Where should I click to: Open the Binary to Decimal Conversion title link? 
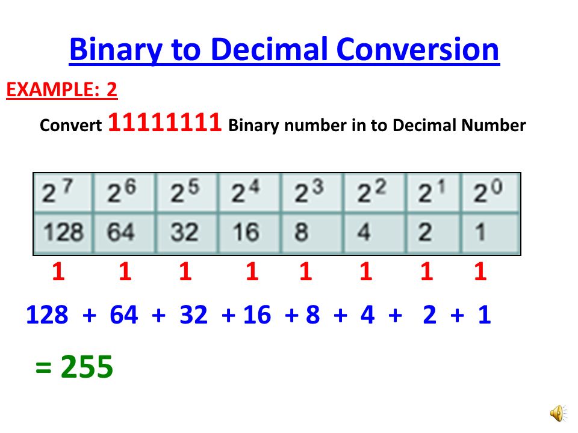tap(284, 51)
